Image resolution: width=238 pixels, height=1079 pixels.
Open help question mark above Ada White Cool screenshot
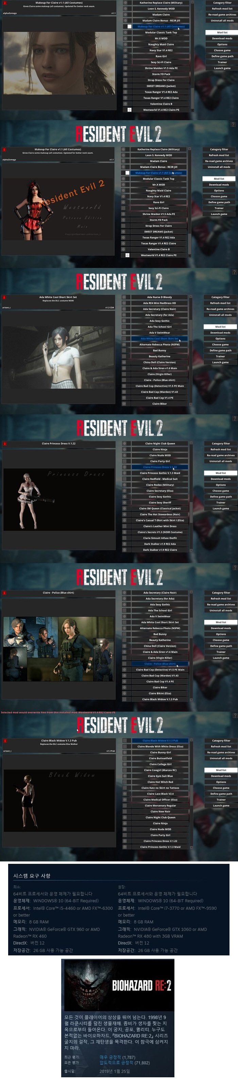235,272
